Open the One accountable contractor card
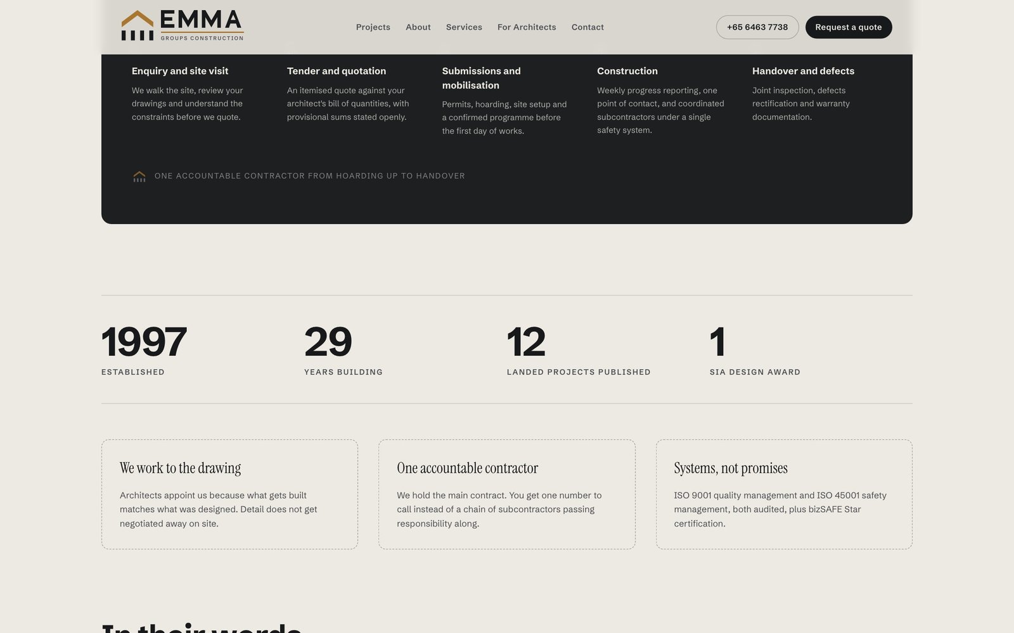 (507, 494)
